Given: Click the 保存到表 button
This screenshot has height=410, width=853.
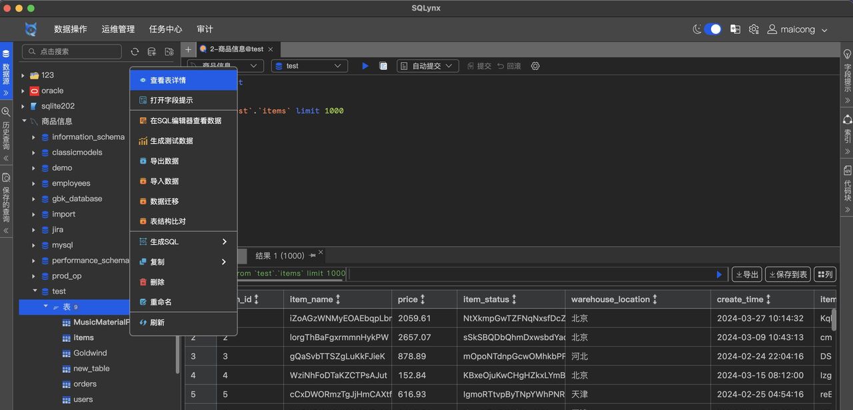Looking at the screenshot, I should pyautogui.click(x=788, y=274).
